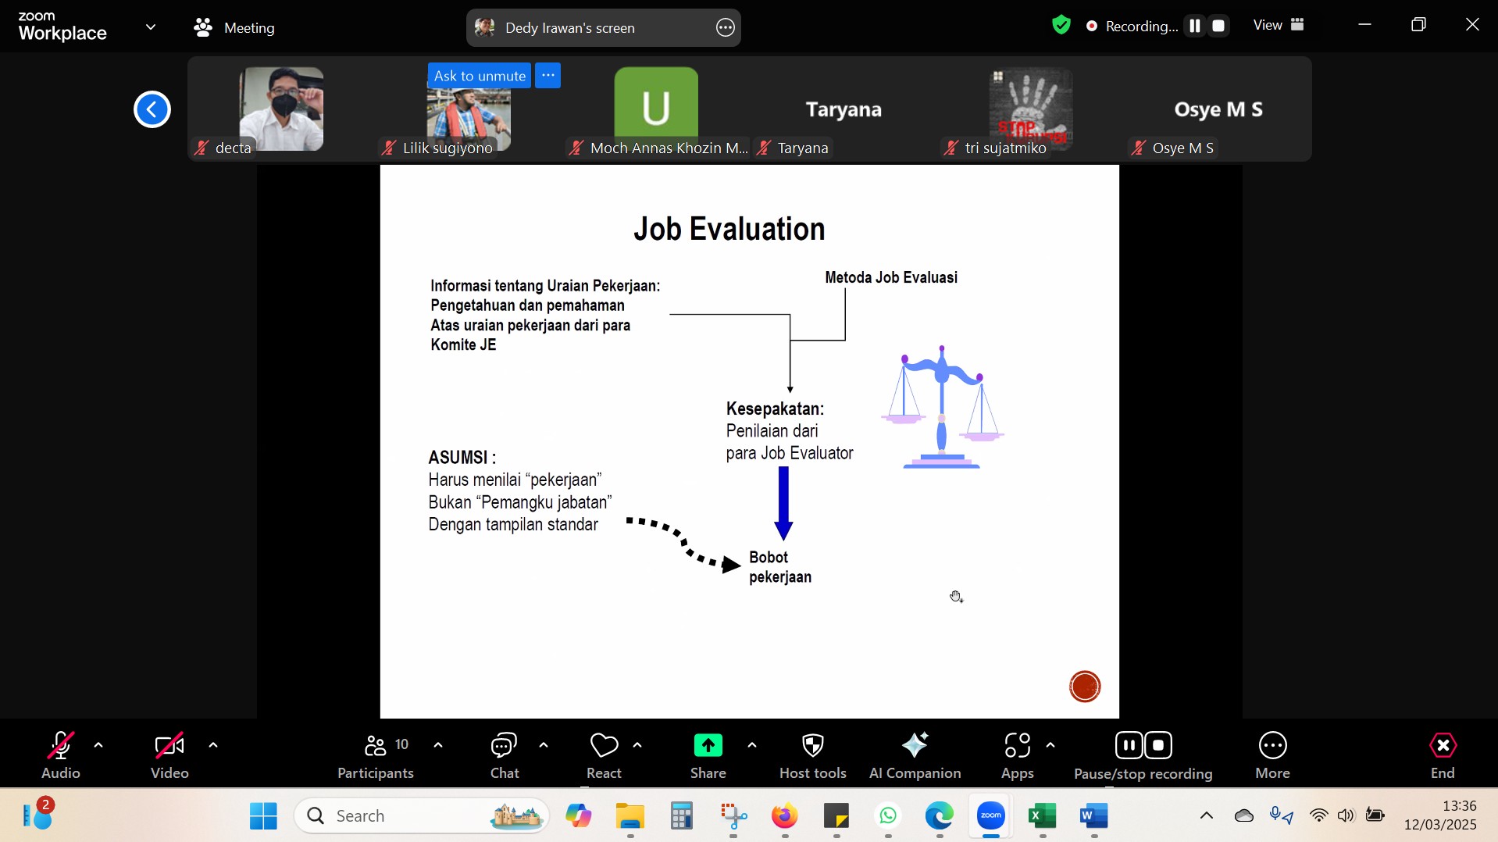Image resolution: width=1498 pixels, height=842 pixels.
Task: Start video with the Video camera icon
Action: (169, 744)
